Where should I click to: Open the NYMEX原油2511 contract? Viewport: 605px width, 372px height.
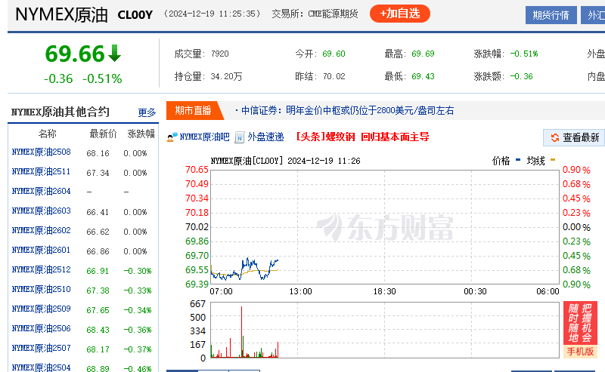click(42, 172)
